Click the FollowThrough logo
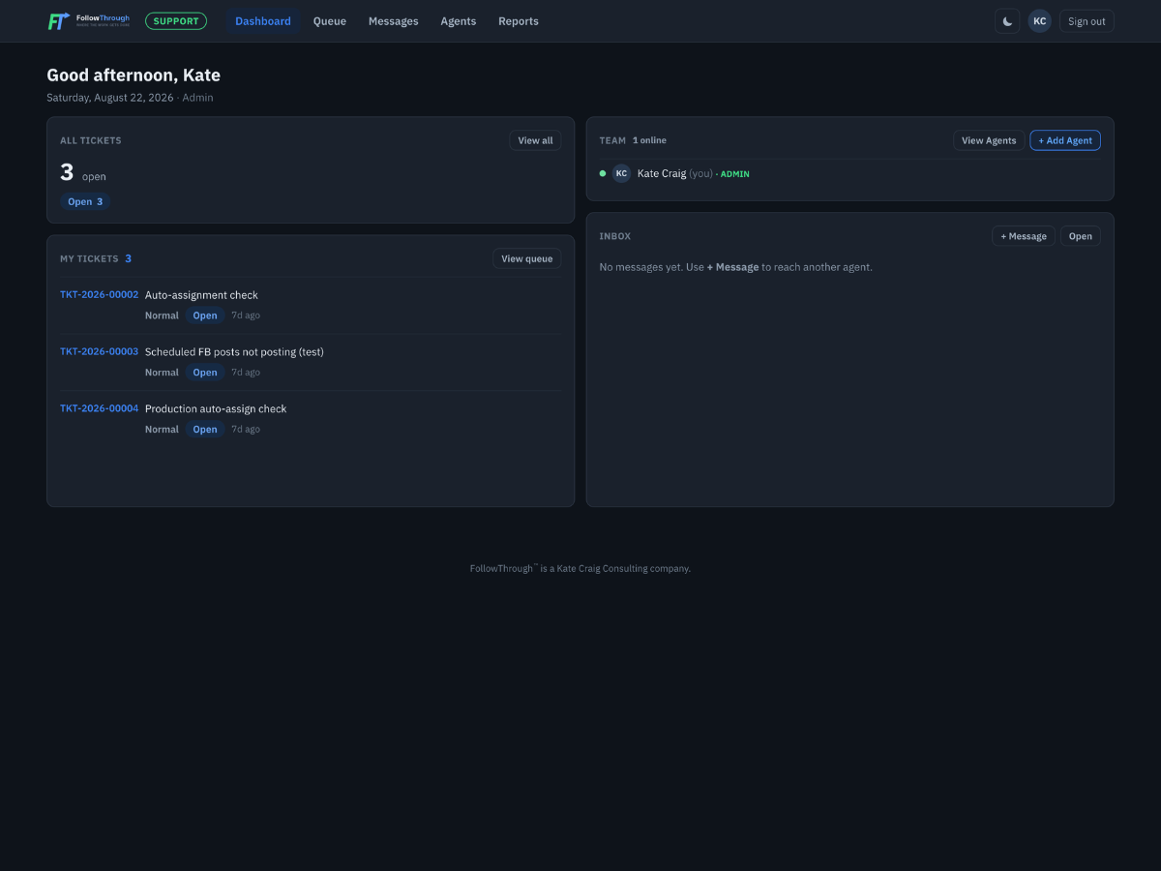Screen dimensions: 1161x871 89,21
